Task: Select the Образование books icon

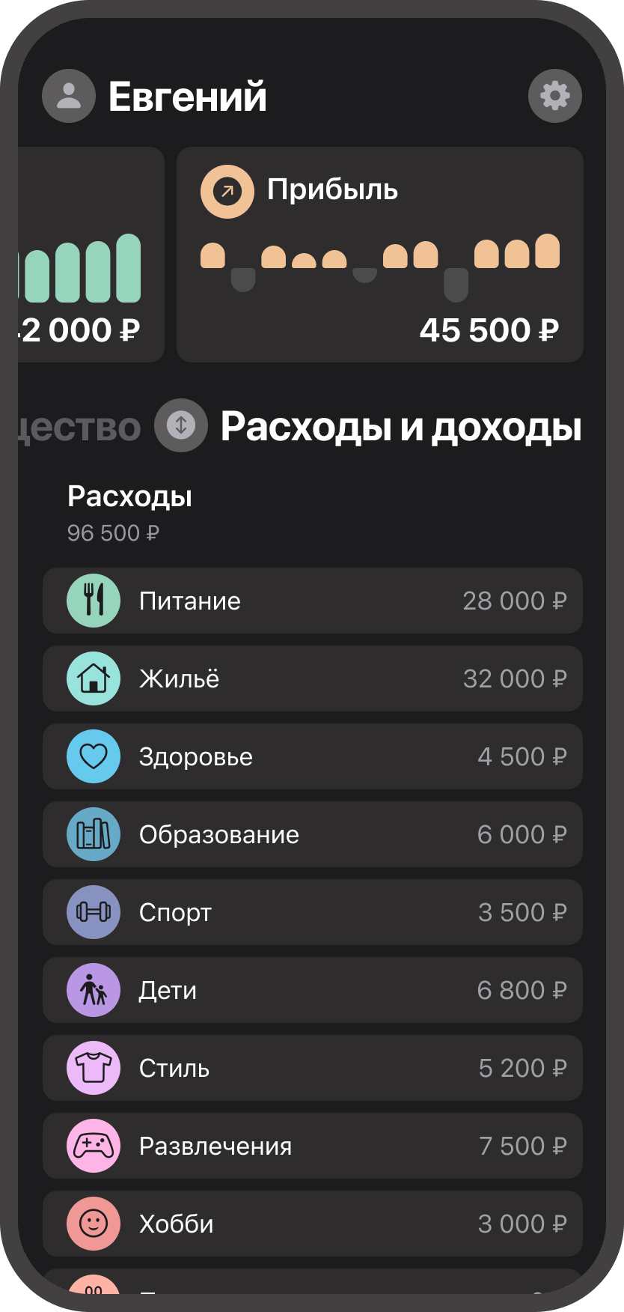Action: point(94,834)
